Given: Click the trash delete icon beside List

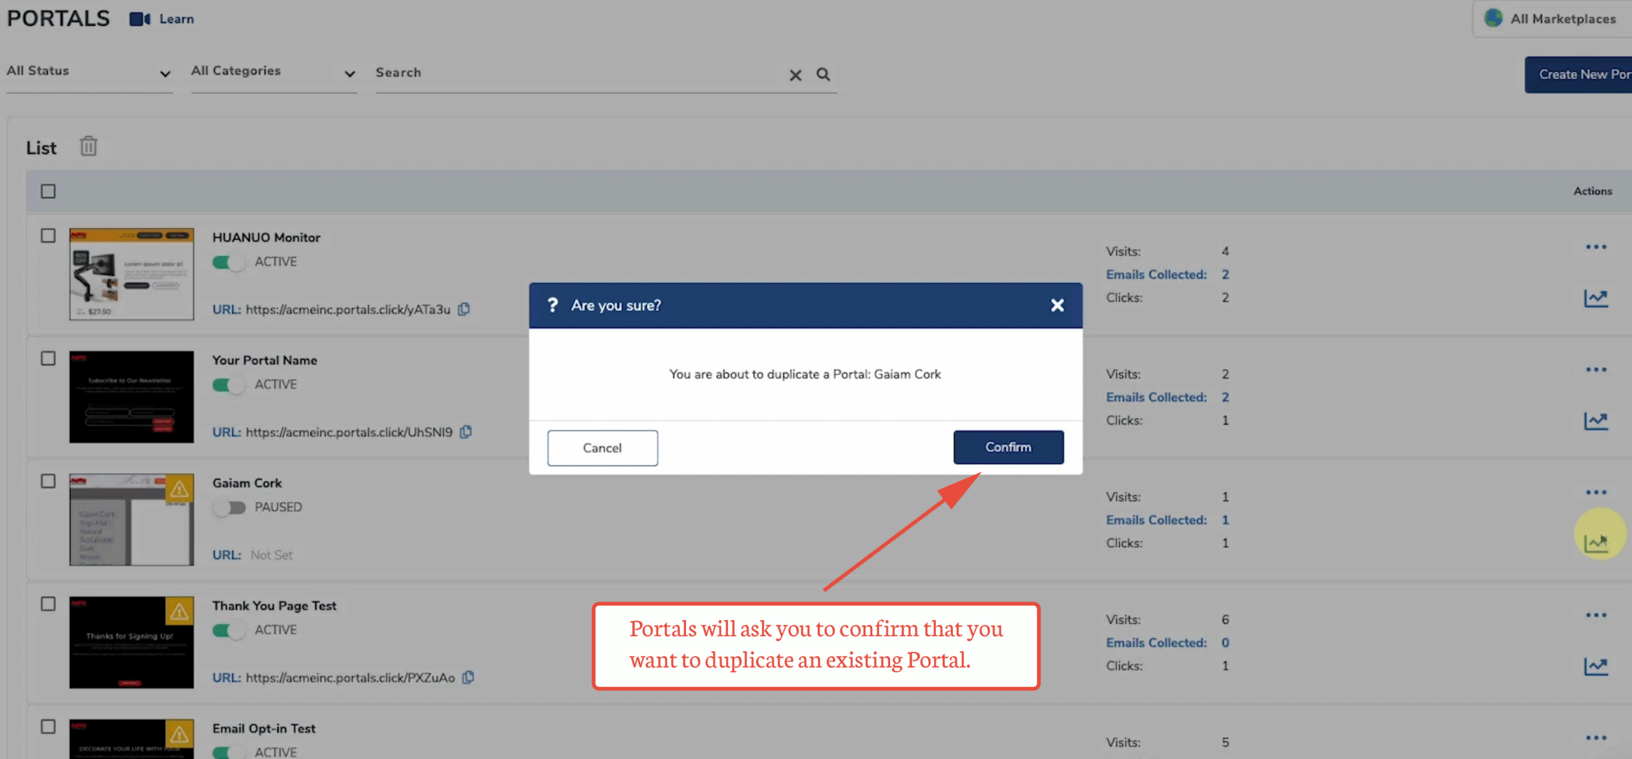Looking at the screenshot, I should click(88, 147).
